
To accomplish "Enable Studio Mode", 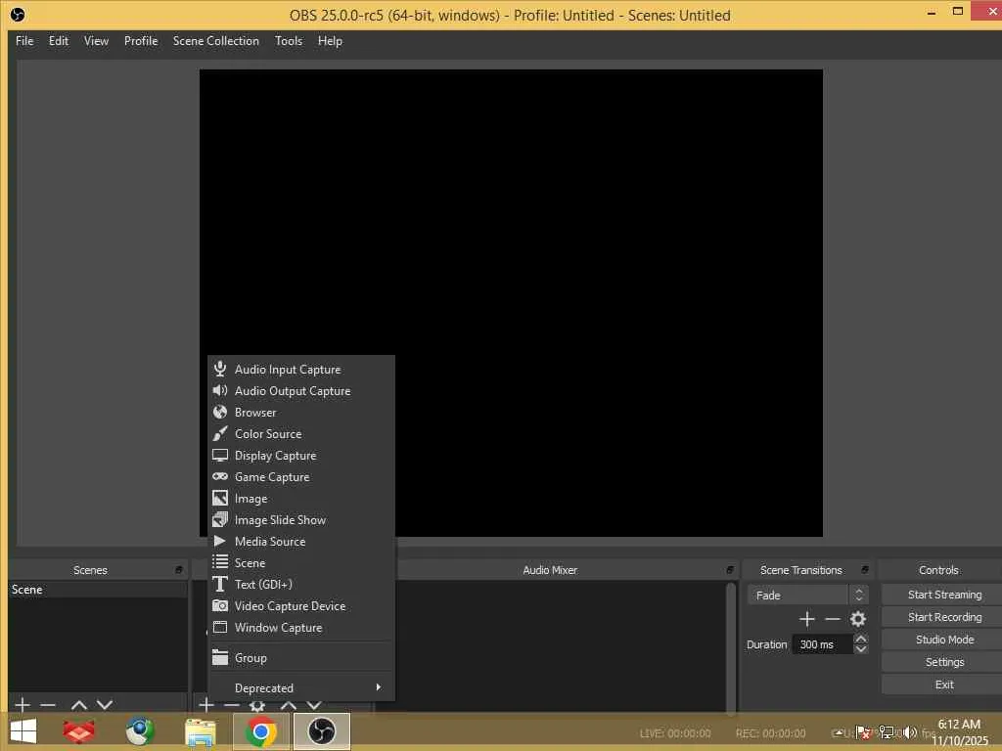I will tap(944, 640).
